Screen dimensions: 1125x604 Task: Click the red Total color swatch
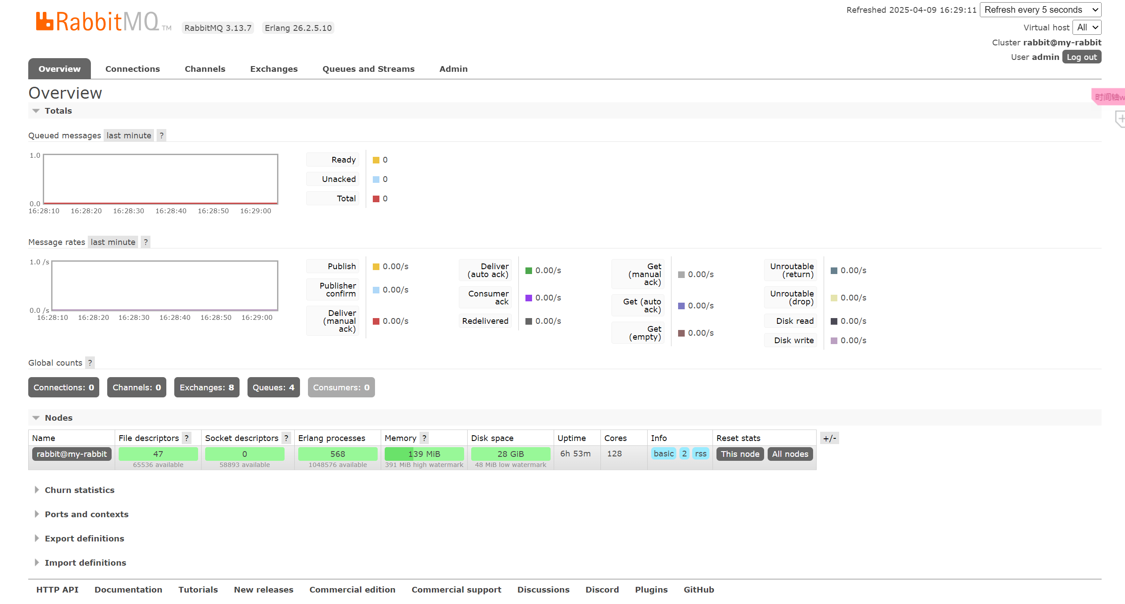(376, 199)
